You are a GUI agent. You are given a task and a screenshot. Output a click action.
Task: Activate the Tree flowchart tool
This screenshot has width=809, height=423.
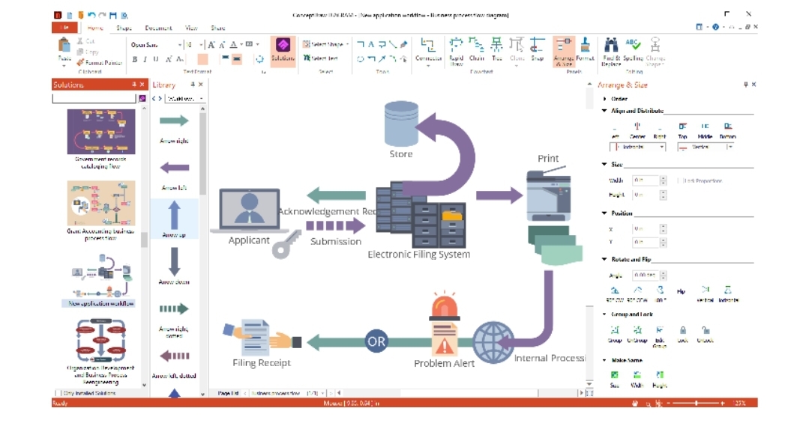coord(496,50)
